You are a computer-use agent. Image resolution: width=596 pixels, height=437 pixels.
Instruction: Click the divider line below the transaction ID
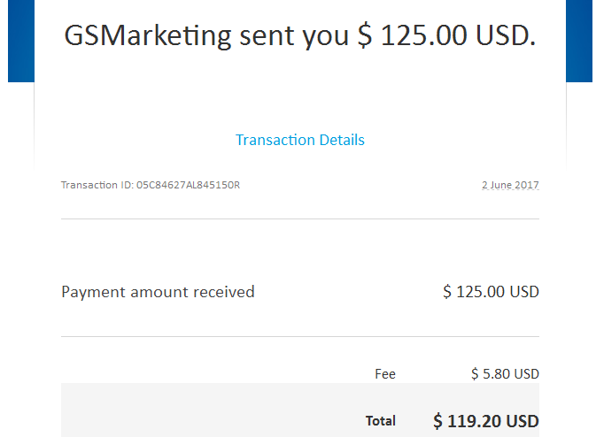[300, 218]
